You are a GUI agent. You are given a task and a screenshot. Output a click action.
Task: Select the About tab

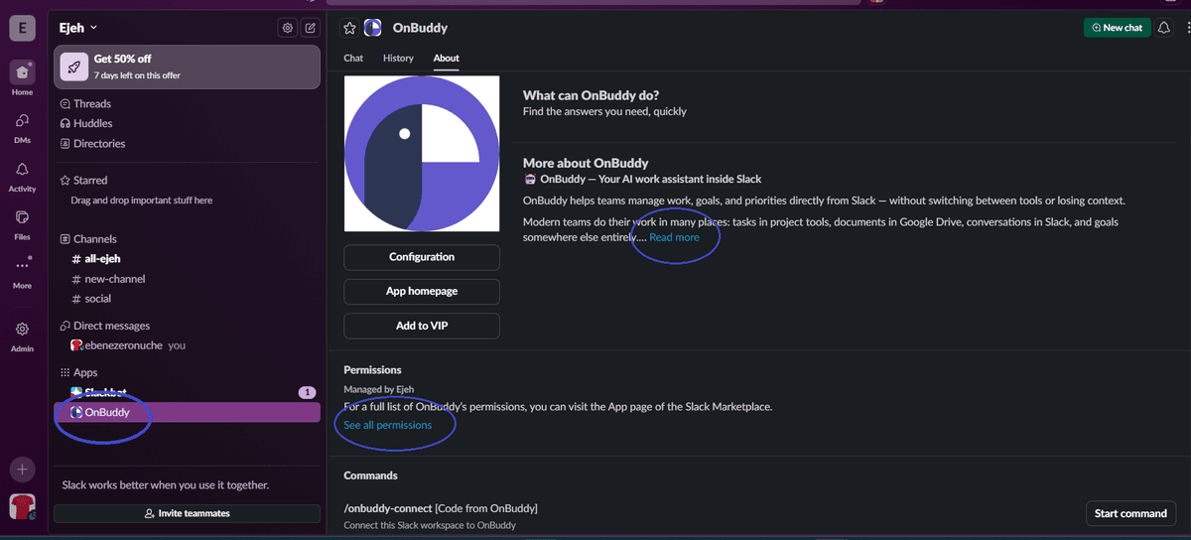click(x=446, y=58)
